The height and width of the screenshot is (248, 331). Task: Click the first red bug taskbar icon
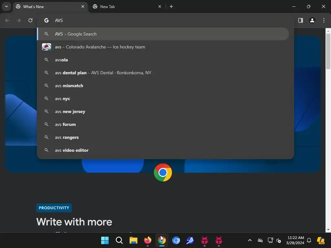pos(205,240)
